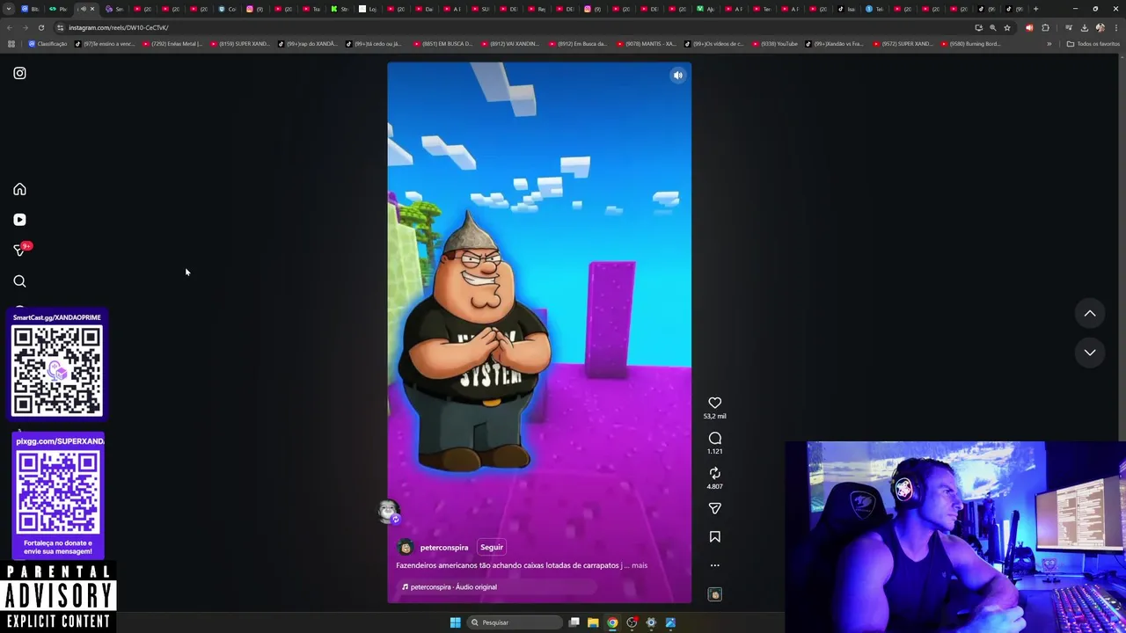
Task: Open the zoom magnifier icon in the address bar
Action: (x=992, y=27)
